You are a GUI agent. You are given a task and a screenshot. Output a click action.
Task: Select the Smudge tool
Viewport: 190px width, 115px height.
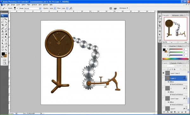tap(3, 37)
